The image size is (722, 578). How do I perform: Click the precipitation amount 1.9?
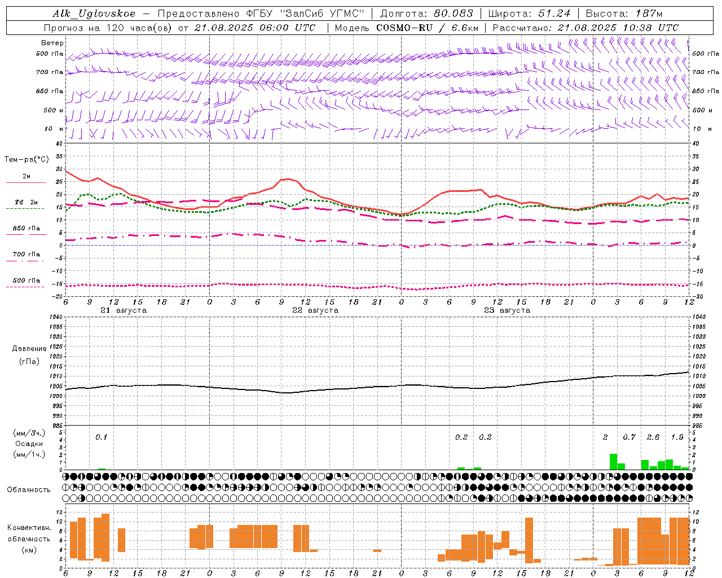[677, 437]
